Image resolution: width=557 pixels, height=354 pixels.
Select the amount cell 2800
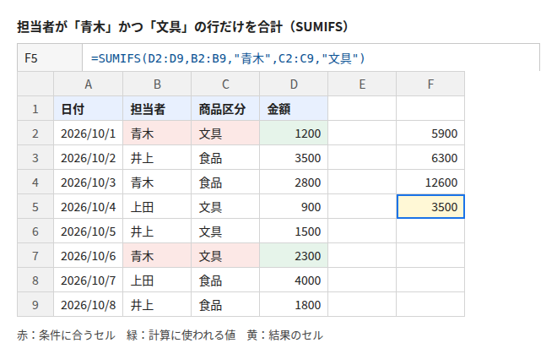(294, 182)
